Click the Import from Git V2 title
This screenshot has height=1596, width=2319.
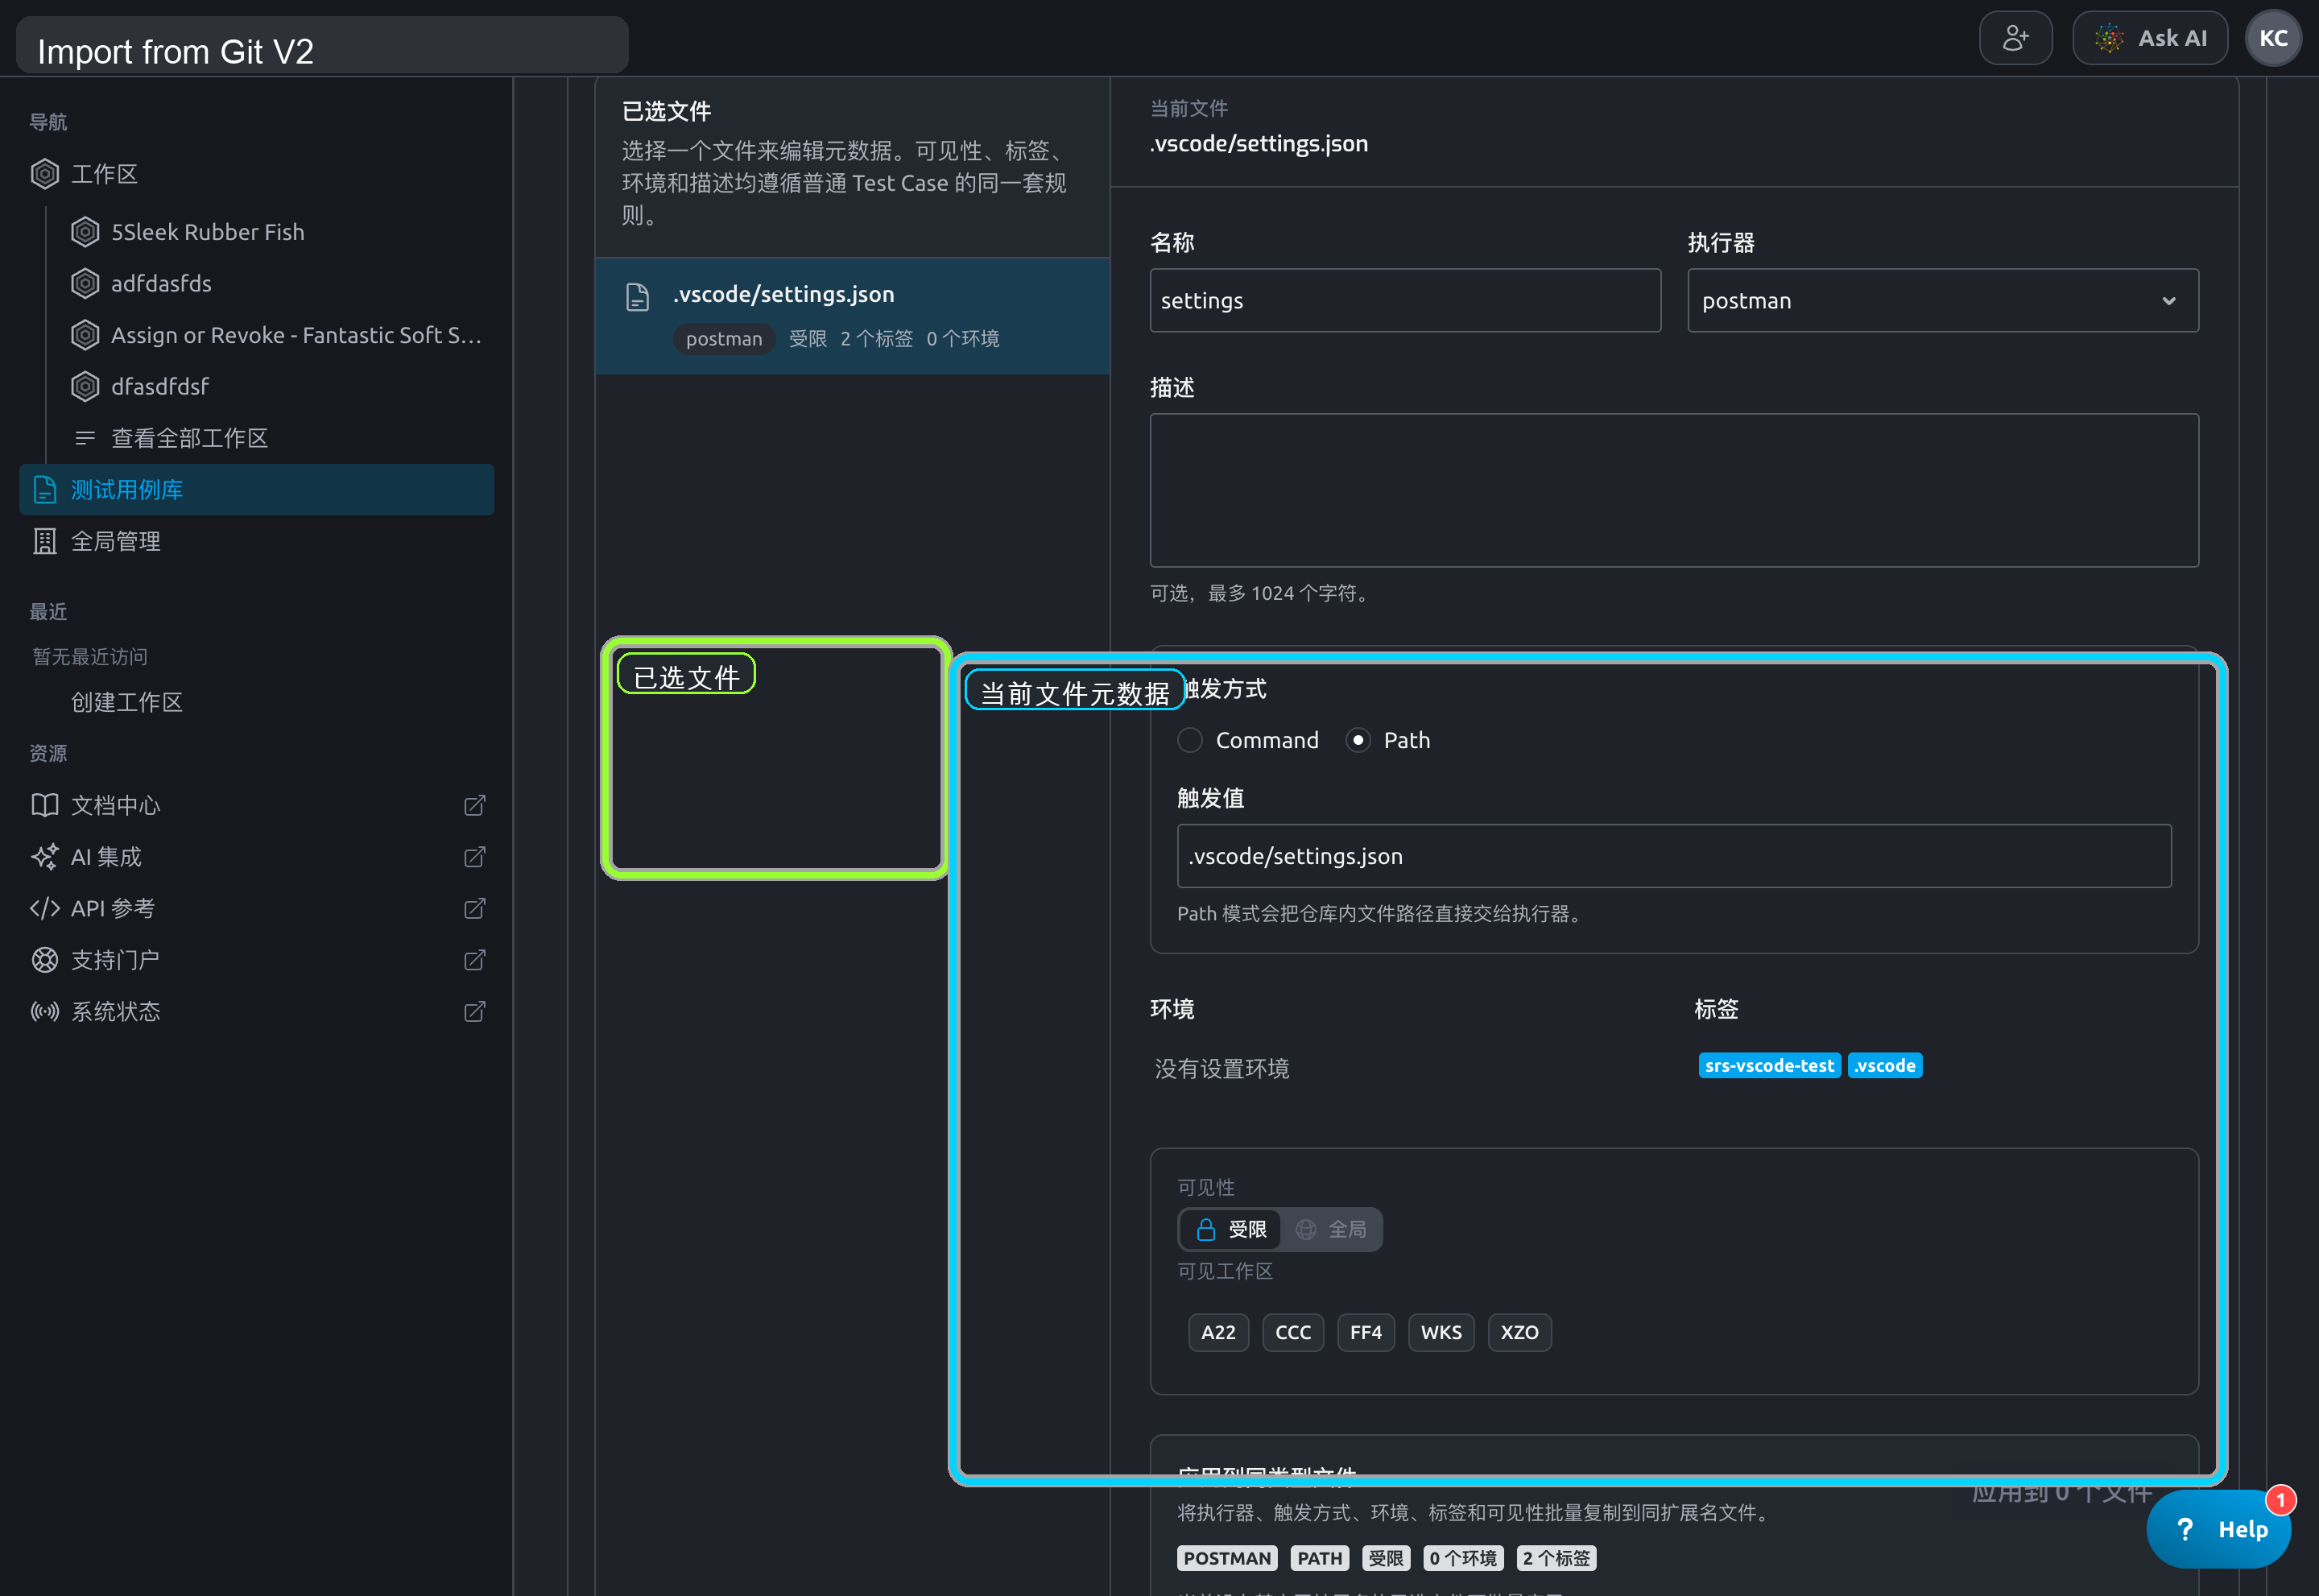[x=175, y=51]
